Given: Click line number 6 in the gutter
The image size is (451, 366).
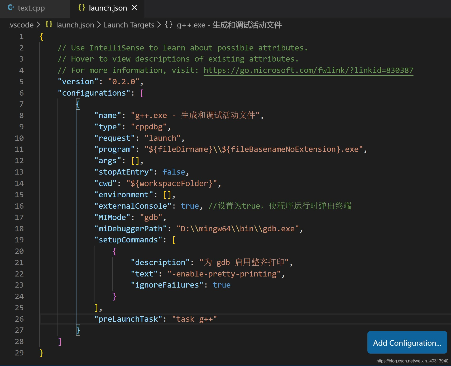Looking at the screenshot, I should [21, 93].
